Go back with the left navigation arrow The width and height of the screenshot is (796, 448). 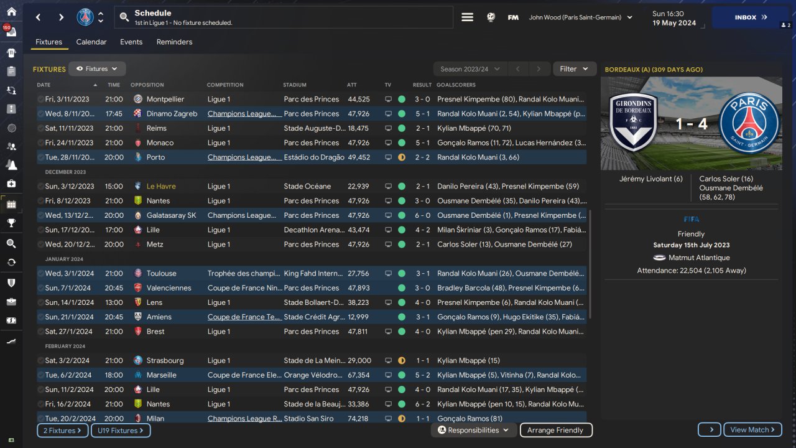click(x=39, y=17)
